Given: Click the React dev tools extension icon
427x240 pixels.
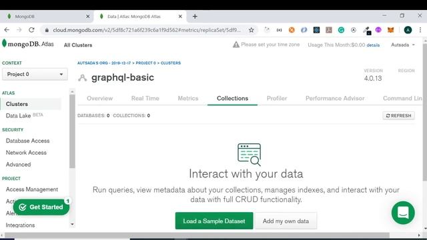Looking at the screenshot, I should tap(316, 30).
